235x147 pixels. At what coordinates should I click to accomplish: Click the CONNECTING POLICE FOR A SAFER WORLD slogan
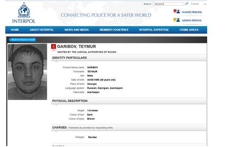106,15
